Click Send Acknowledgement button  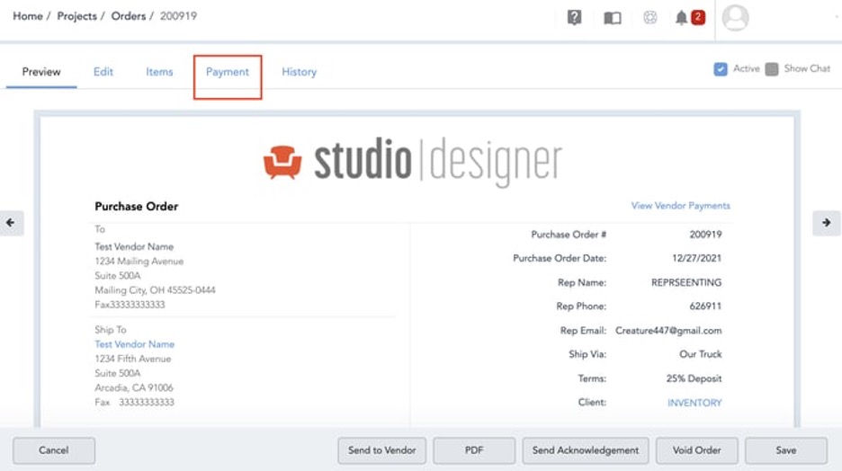pos(586,450)
